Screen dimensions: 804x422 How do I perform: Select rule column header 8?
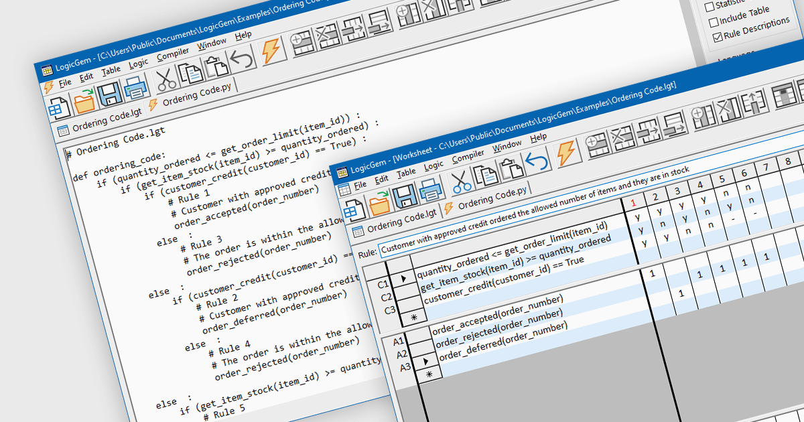789,161
